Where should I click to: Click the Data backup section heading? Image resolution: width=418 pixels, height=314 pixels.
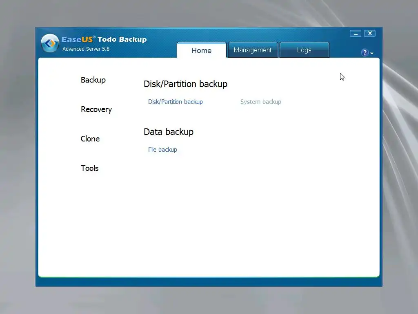[x=169, y=132]
